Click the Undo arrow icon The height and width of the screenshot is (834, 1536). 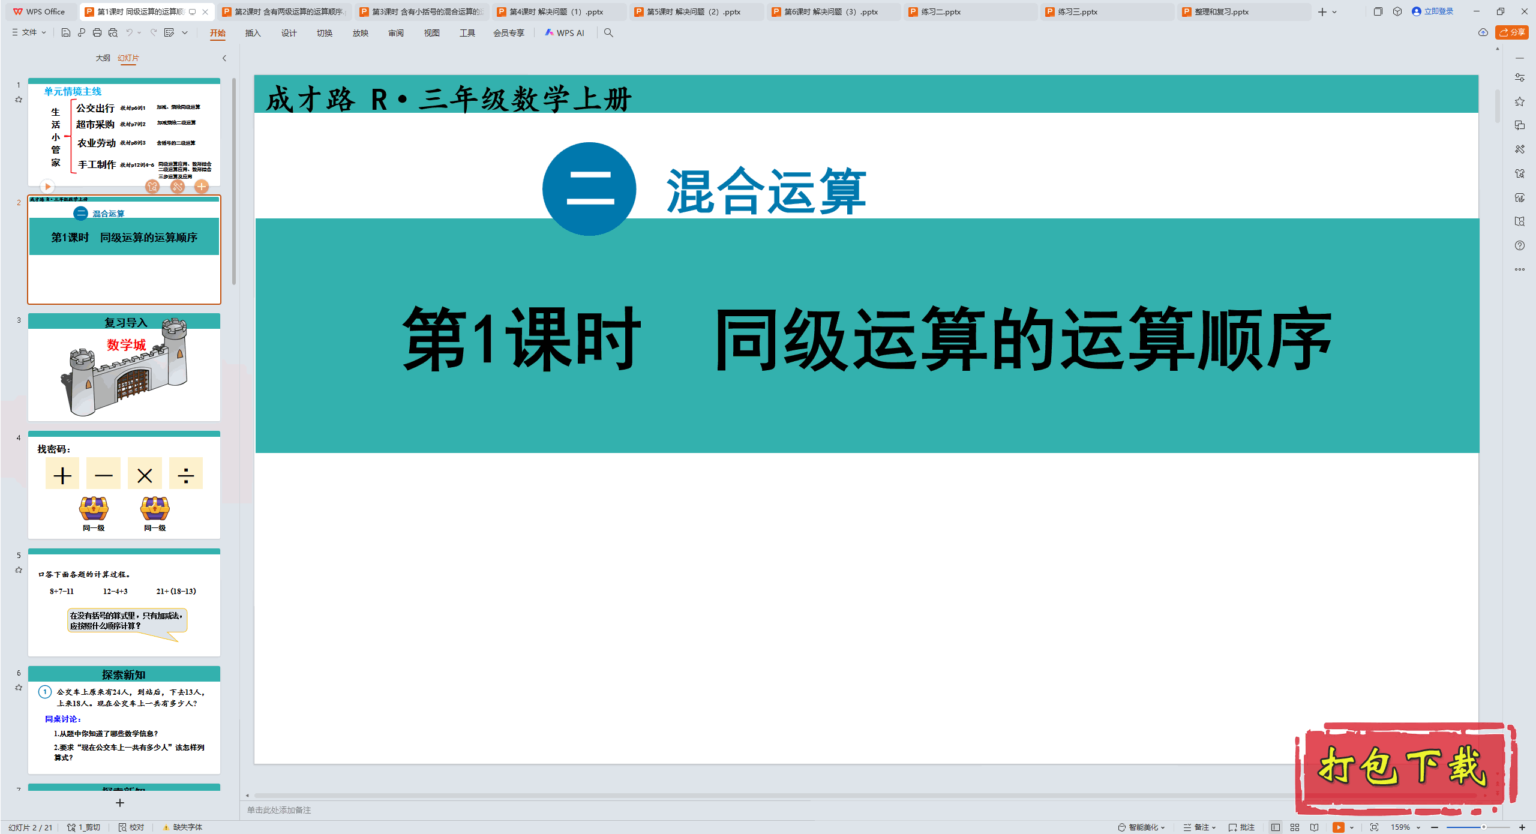coord(129,32)
